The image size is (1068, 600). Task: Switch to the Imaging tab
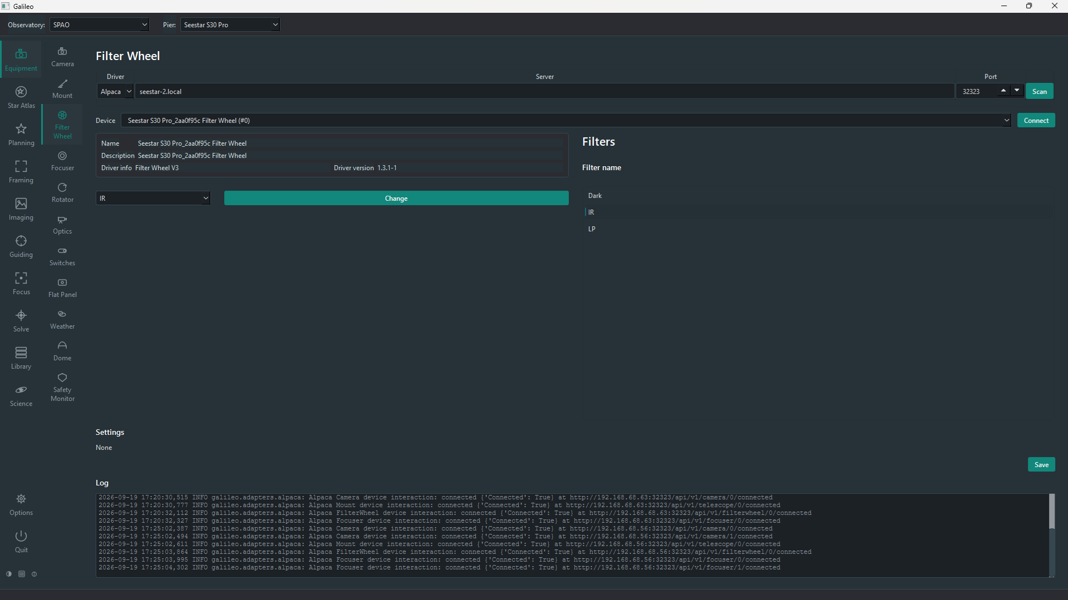(21, 209)
